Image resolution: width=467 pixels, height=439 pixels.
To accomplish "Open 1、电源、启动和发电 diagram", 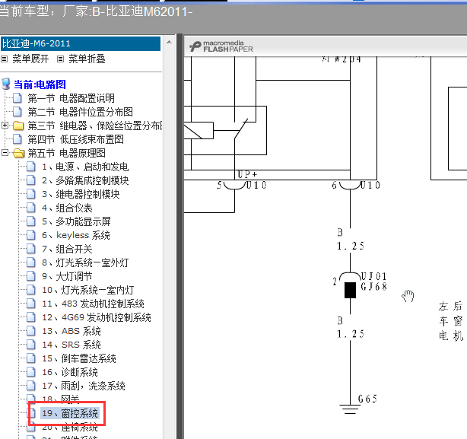I will coord(85,167).
